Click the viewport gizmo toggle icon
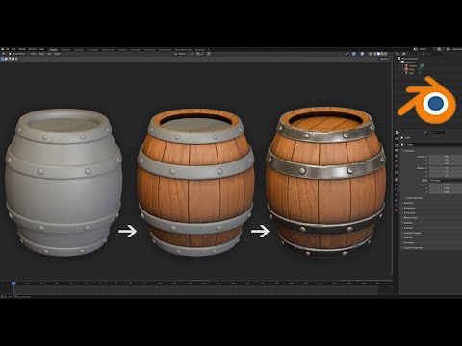Screen dimensions: 462x346 [x=354, y=54]
